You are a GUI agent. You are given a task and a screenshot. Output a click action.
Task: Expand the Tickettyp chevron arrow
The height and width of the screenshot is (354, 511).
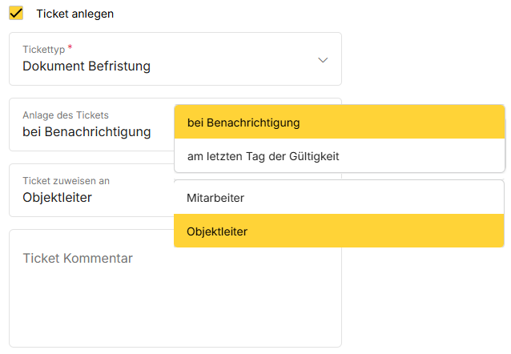(x=323, y=59)
